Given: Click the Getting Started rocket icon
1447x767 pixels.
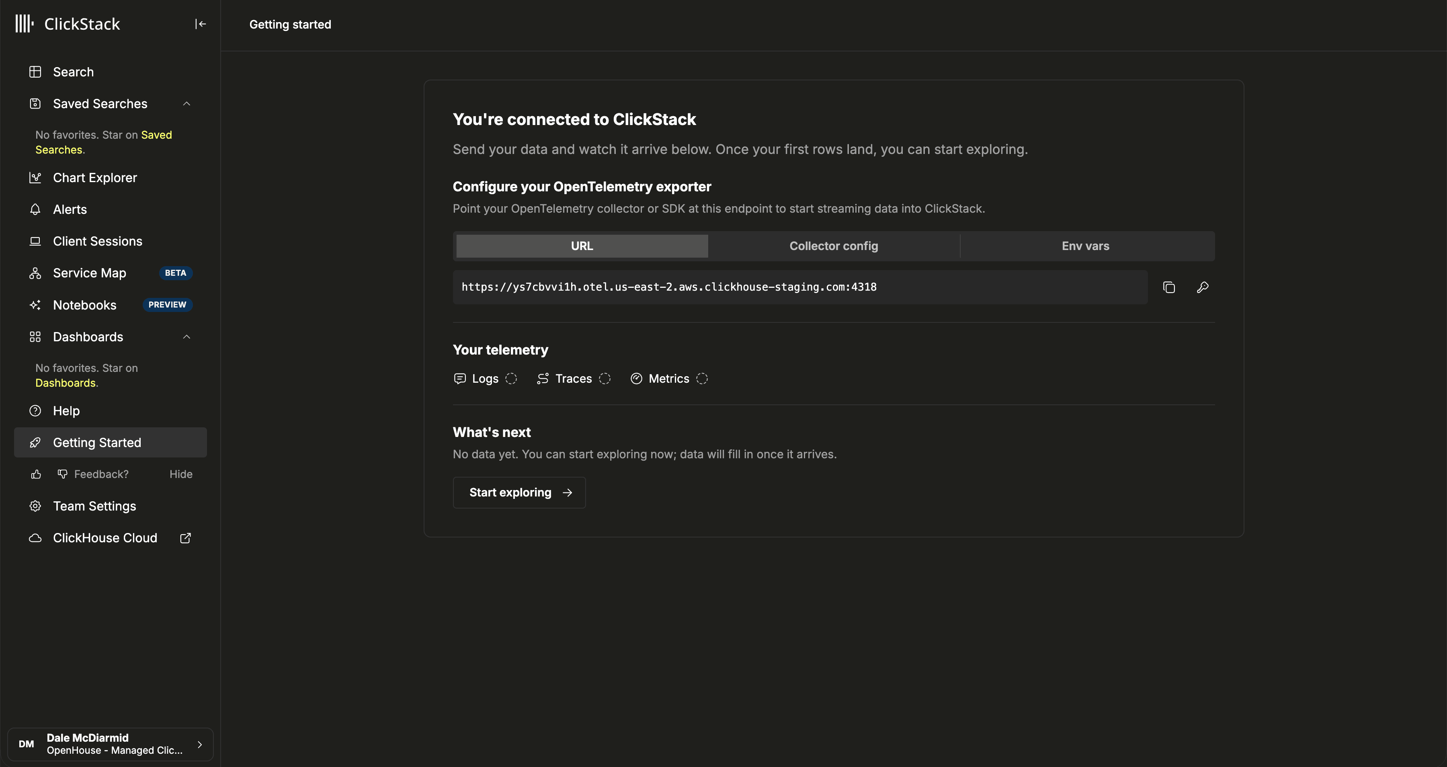Looking at the screenshot, I should tap(35, 443).
